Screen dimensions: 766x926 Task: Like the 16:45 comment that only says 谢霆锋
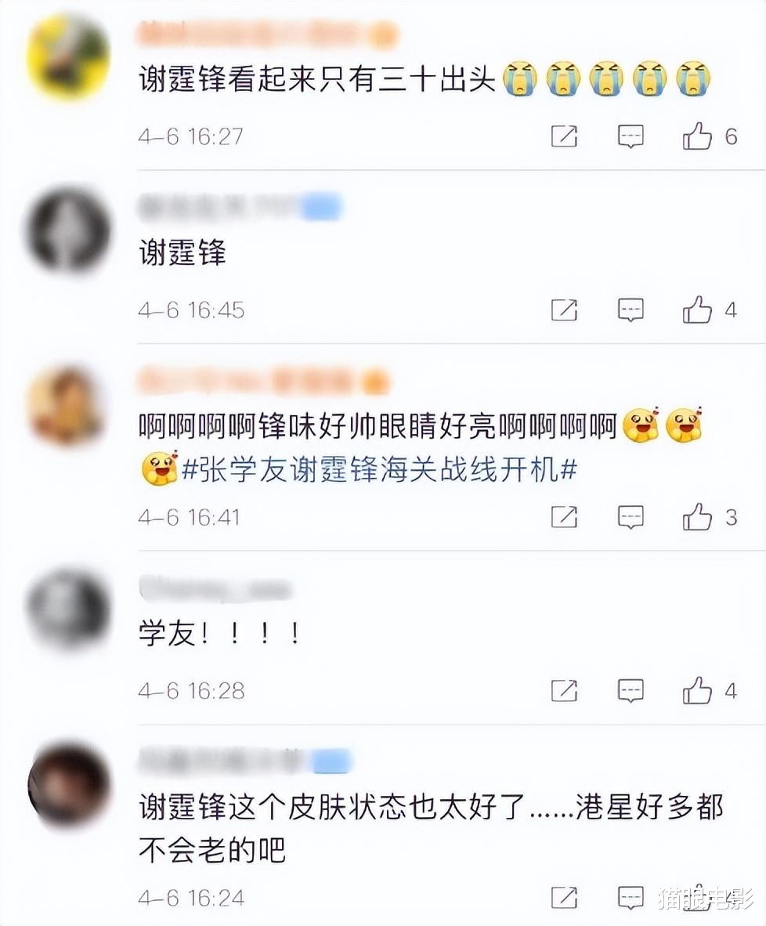click(x=698, y=309)
